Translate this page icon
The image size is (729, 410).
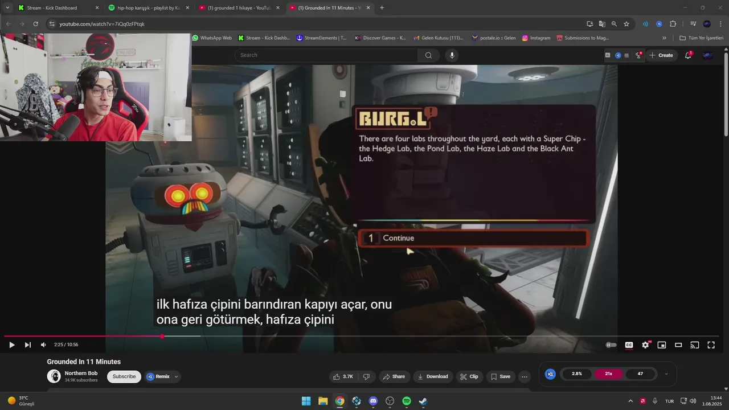tap(602, 24)
